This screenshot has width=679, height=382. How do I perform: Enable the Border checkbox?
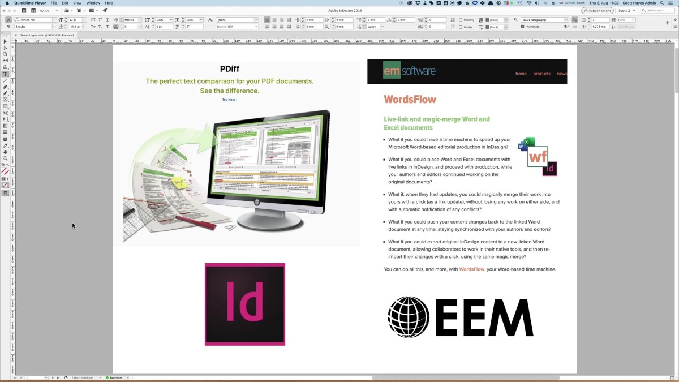pyautogui.click(x=461, y=27)
